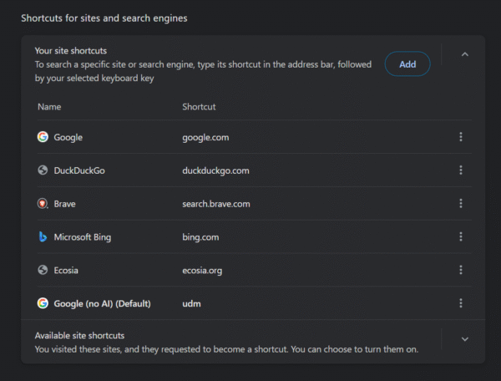
Task: Click the Ecosia globe icon
Action: pos(43,270)
